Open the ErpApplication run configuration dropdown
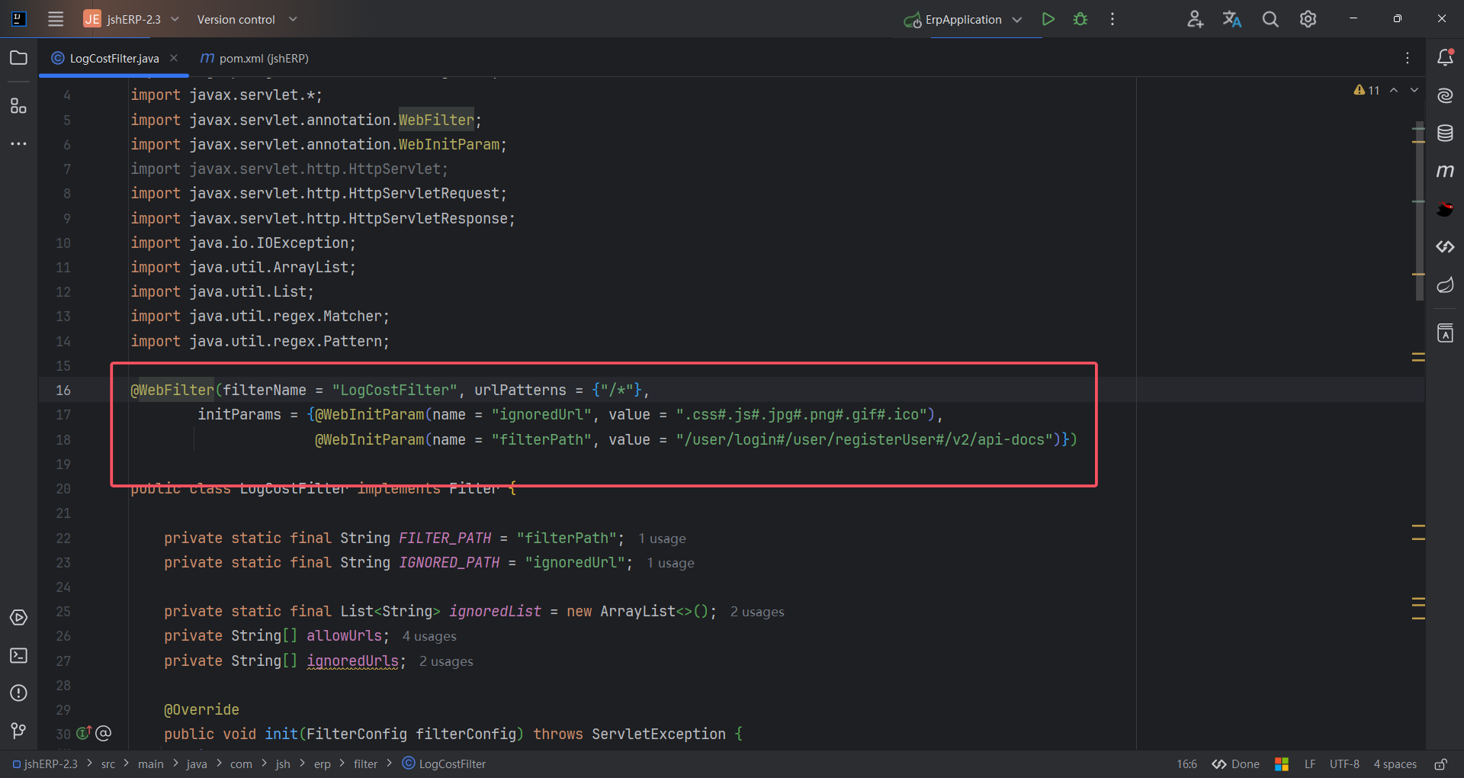 [x=963, y=19]
